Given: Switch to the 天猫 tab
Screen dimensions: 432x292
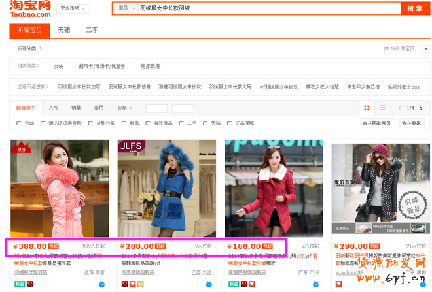Looking at the screenshot, I should click(64, 30).
